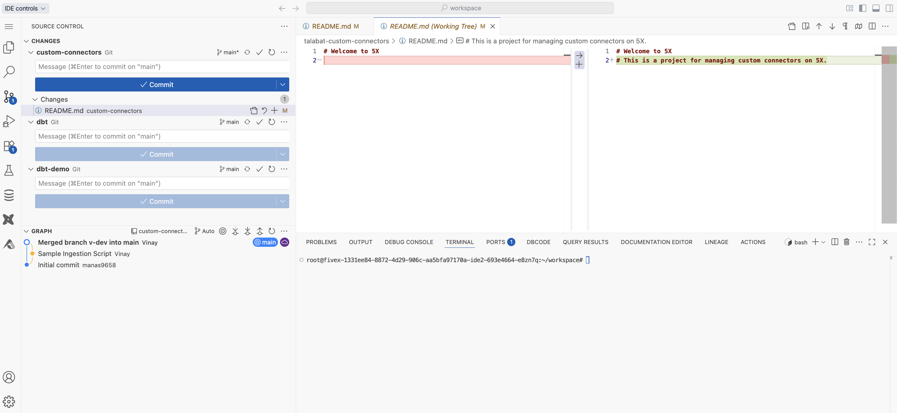Toggle bottom panel visibility

876,8
